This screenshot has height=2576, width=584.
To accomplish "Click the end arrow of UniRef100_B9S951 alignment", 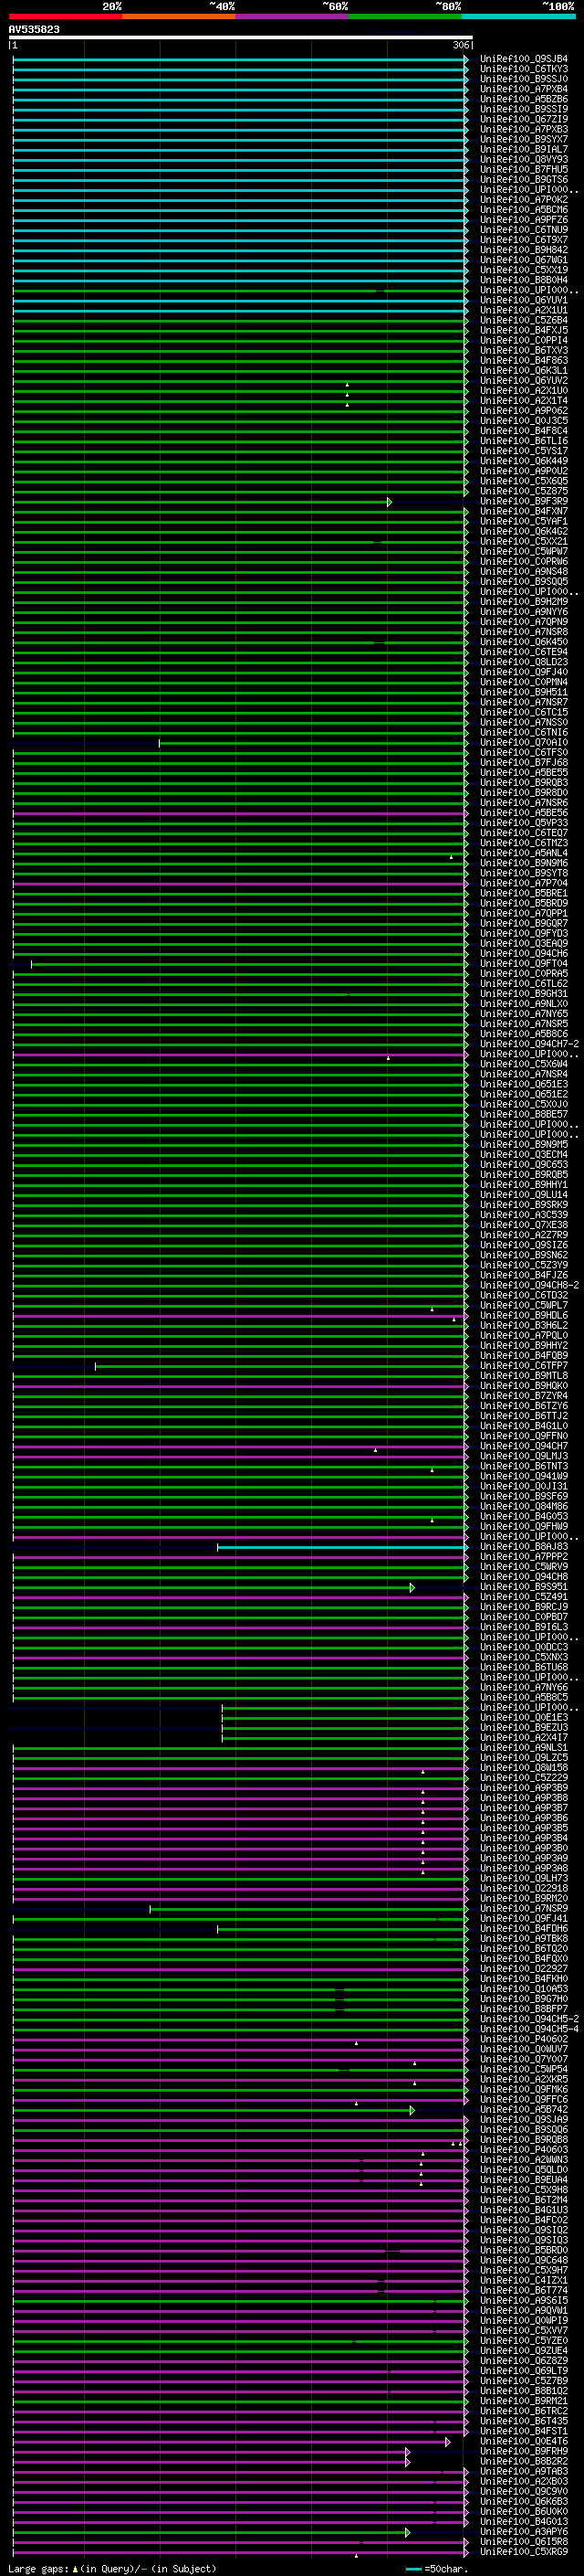I will 412,1587.
